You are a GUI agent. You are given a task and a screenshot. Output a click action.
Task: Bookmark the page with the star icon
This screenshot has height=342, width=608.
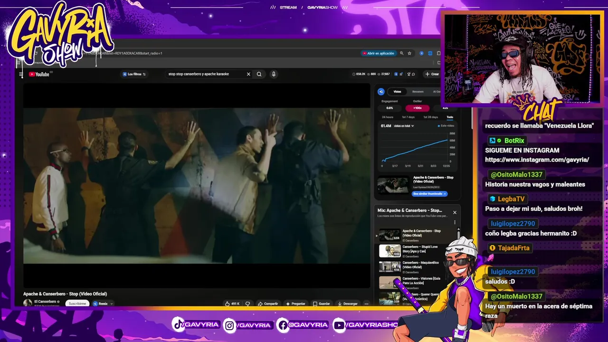[x=409, y=53]
